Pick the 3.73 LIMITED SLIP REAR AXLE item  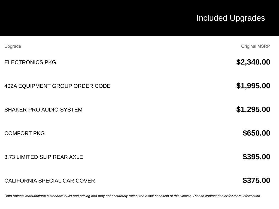[44, 157]
